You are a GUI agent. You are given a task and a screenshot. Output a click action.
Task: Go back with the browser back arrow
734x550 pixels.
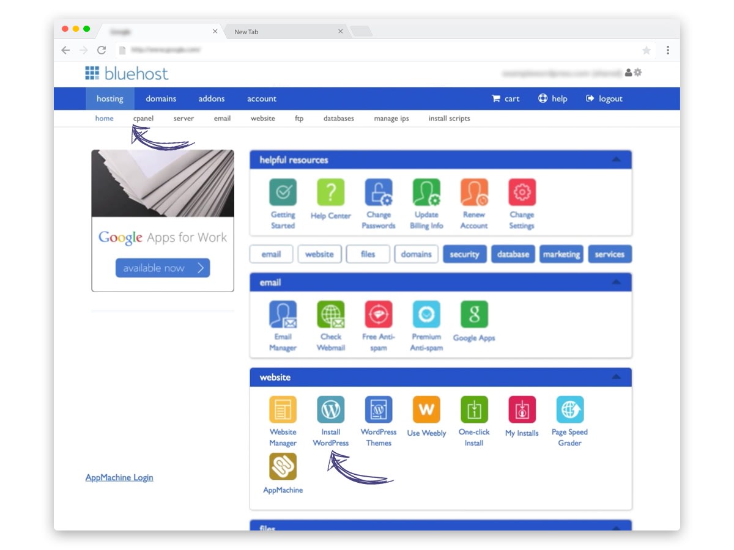pyautogui.click(x=65, y=50)
